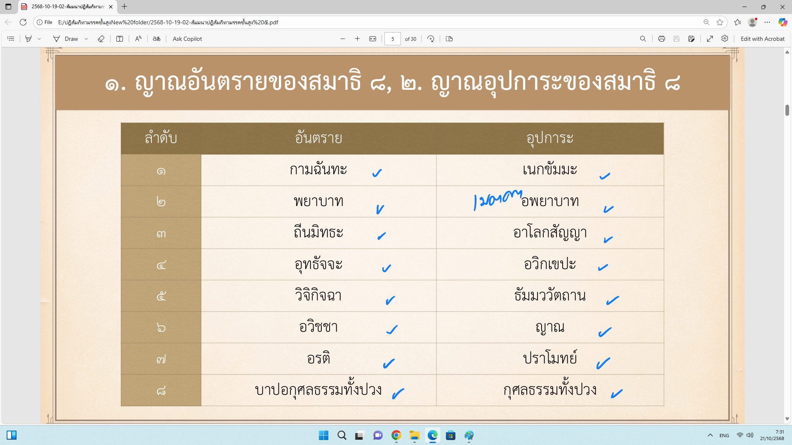Toggle Fit to width
The image size is (792, 445).
coord(372,39)
